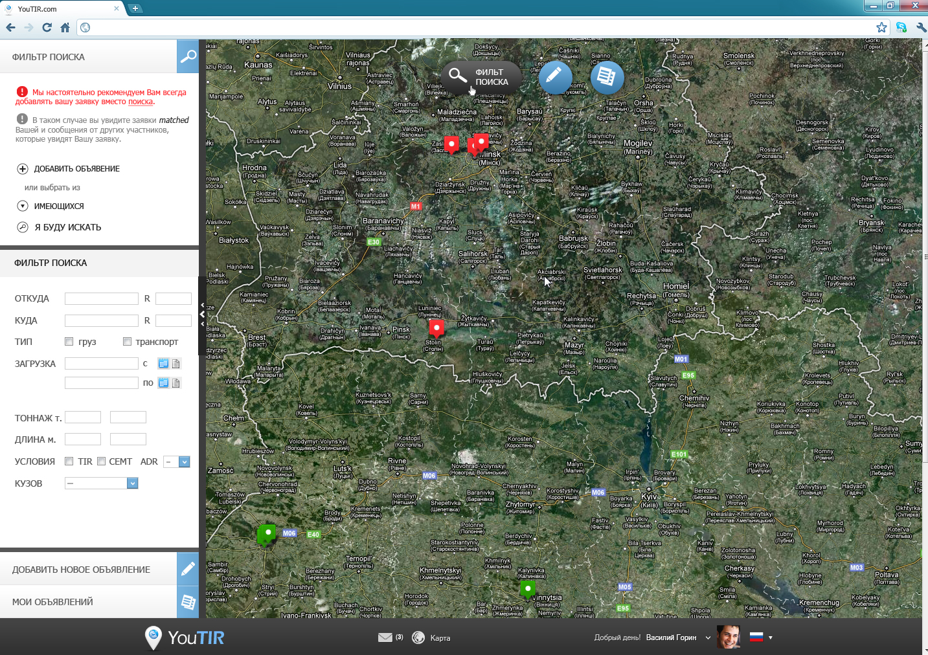Click the Карта globe icon
Screen dimensions: 928x655
[418, 638]
